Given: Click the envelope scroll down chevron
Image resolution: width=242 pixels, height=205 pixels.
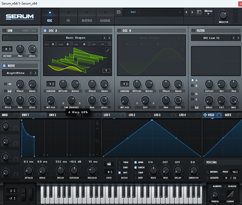Looking at the screenshot, I should click(x=97, y=154).
